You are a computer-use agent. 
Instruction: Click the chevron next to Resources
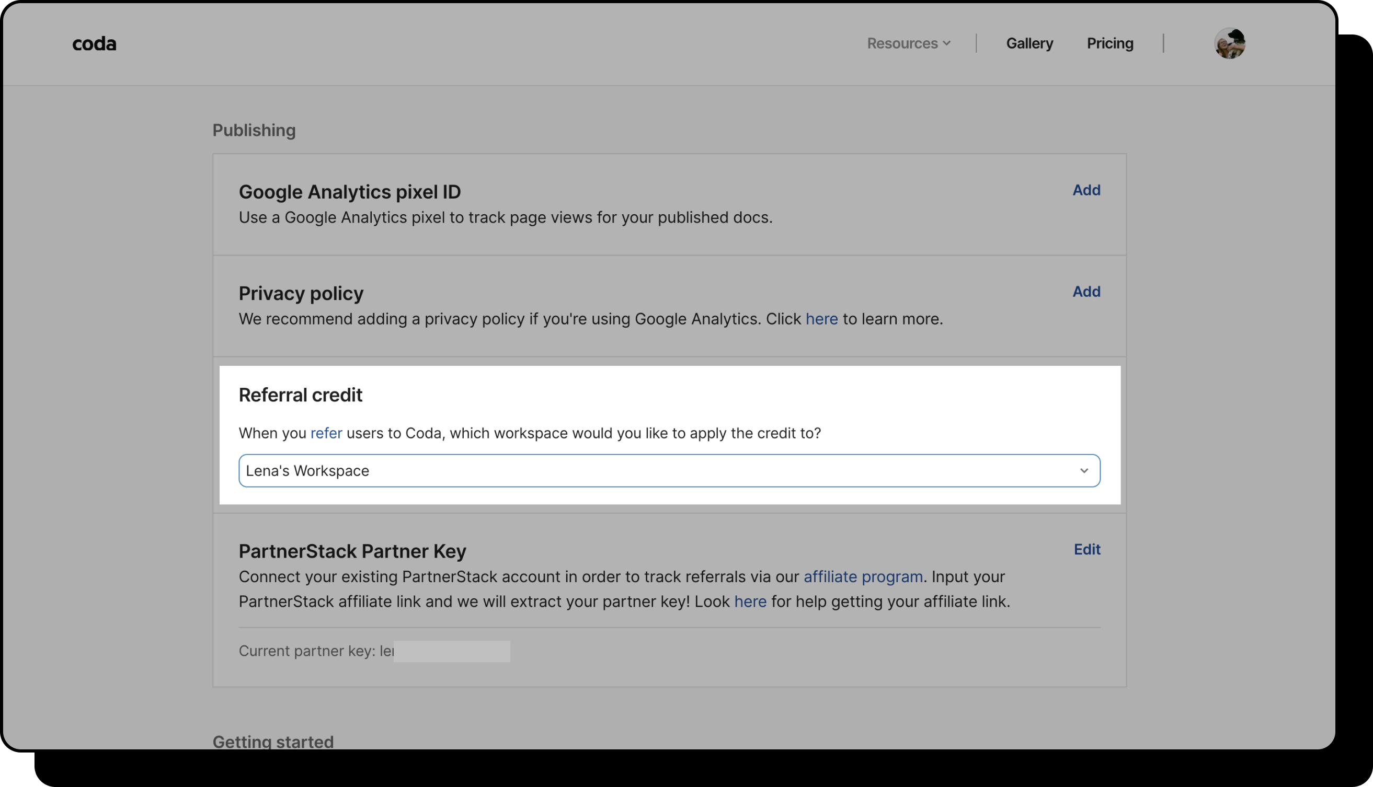946,43
